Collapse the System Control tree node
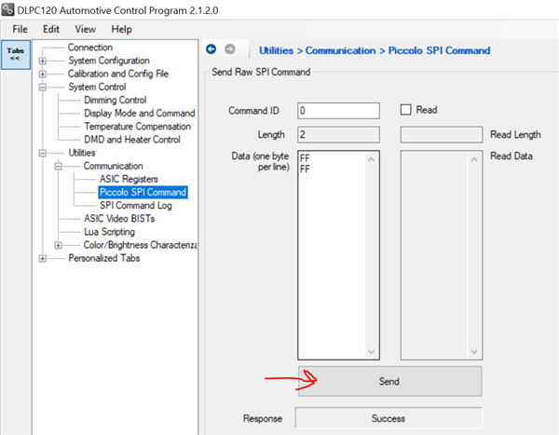Screen dimensions: 559x435 pos(43,88)
